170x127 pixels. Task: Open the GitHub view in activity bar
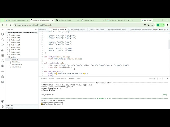click(x=3, y=66)
